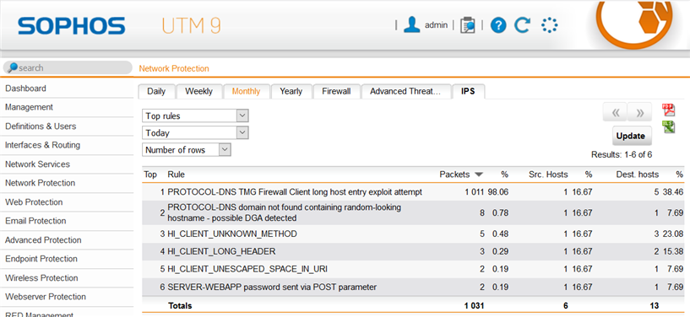
Task: Open the blue help question mark icon
Action: (x=498, y=25)
